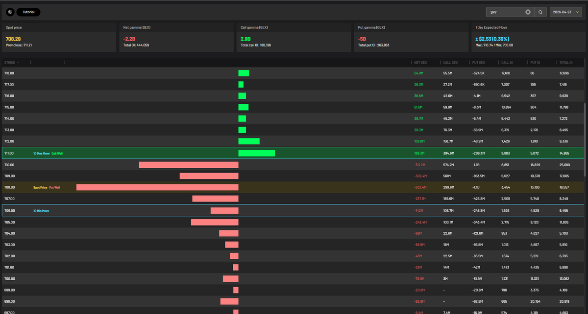Click the Call Wall label
The width and height of the screenshot is (588, 314).
pyautogui.click(x=57, y=154)
